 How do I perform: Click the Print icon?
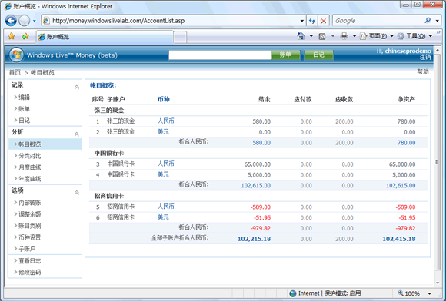click(x=344, y=36)
